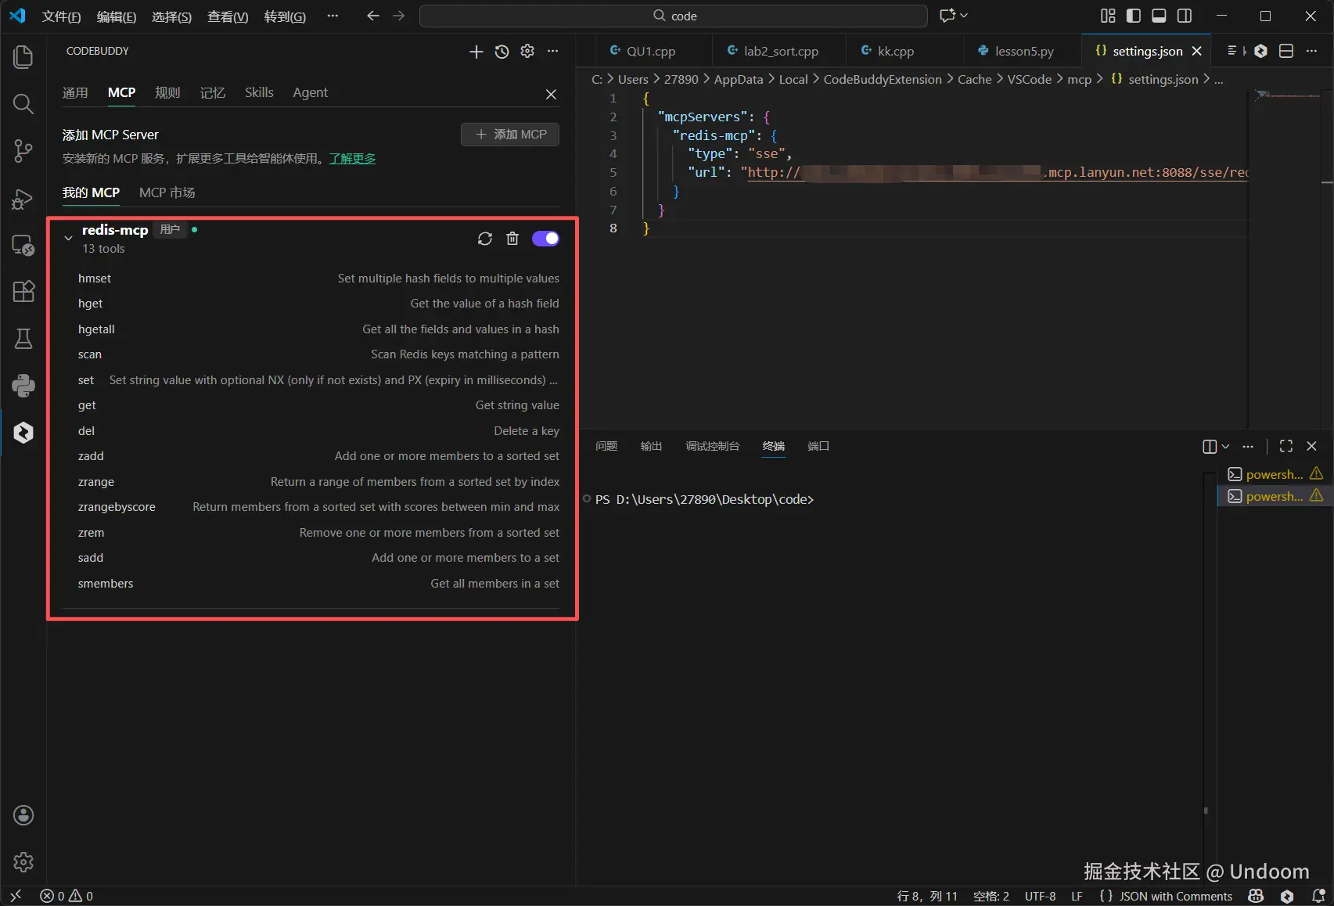Open Search view in activity bar
The width and height of the screenshot is (1334, 906).
point(23,103)
